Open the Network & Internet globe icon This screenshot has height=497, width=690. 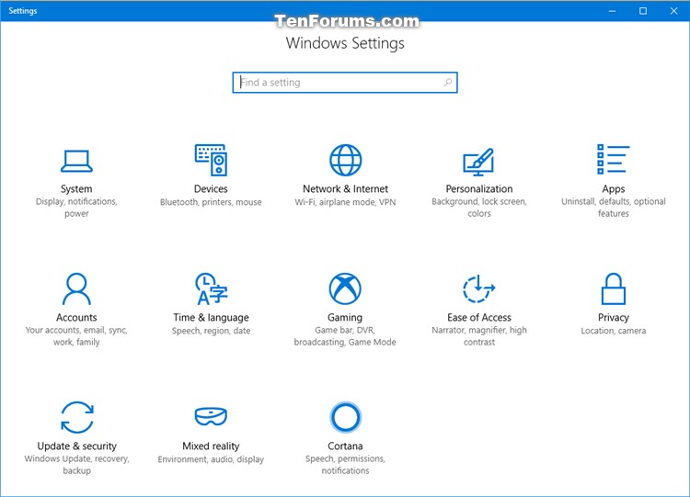tap(345, 160)
